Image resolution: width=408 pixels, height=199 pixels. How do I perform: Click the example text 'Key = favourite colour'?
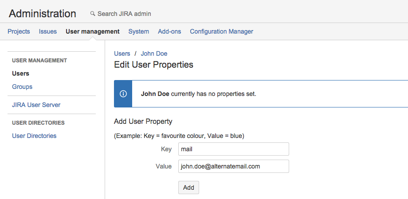pyautogui.click(x=175, y=136)
